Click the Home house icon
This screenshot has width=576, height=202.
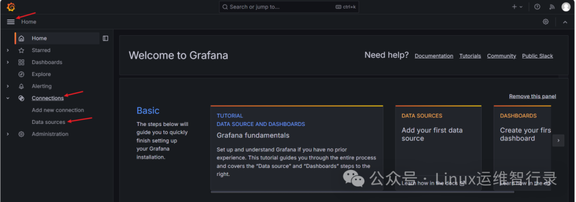(x=21, y=38)
